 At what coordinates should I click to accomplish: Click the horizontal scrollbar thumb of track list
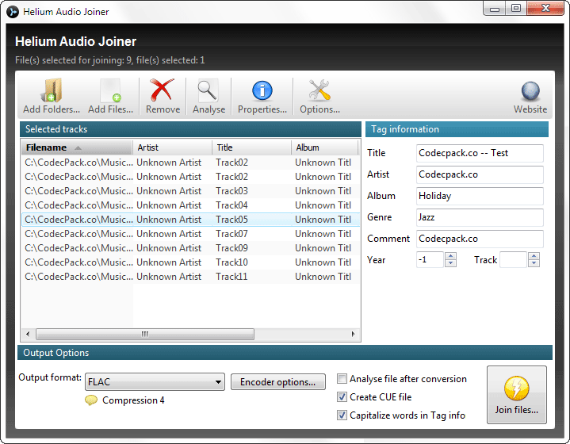click(145, 334)
